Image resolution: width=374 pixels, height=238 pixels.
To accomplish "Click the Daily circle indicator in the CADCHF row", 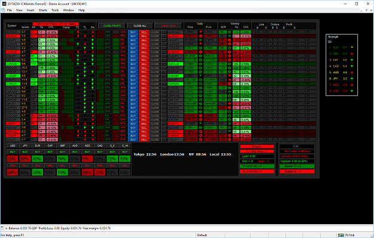I will [200, 52].
